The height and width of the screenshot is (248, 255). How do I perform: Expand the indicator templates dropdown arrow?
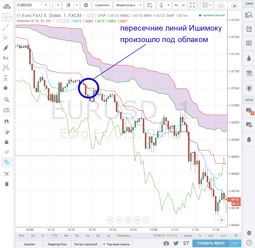point(140,5)
